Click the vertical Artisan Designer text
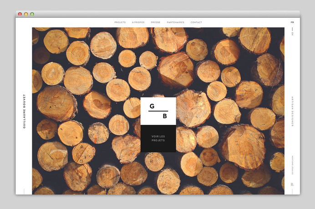 (x=292, y=112)
